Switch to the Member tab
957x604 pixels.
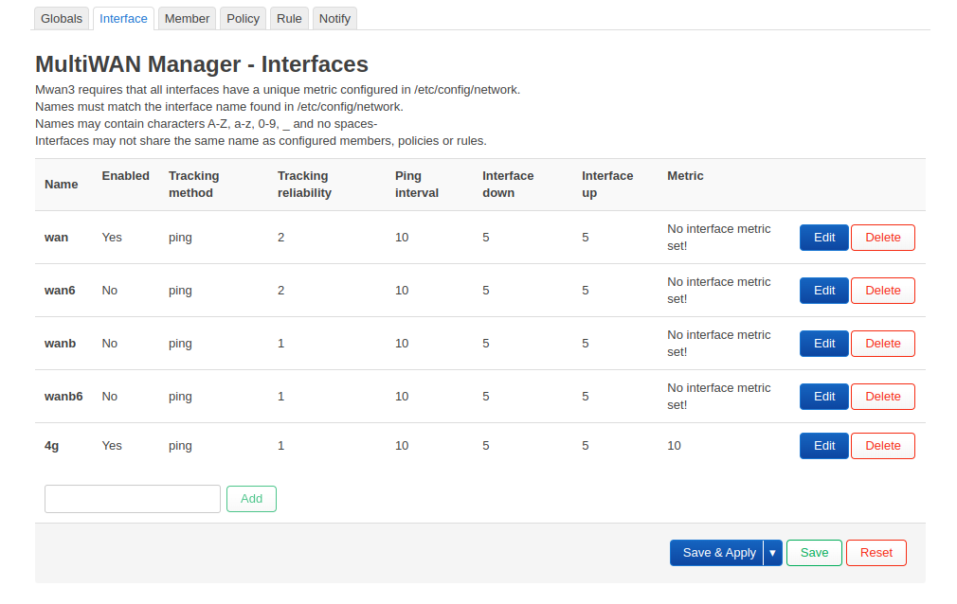coord(187,19)
